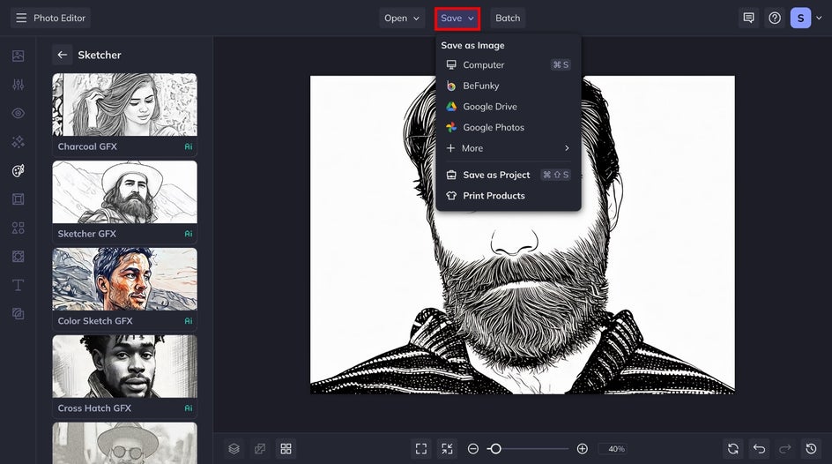This screenshot has height=464, width=832.
Task: Open the hamburger menu next to Photo Editor
Action: pyautogui.click(x=21, y=18)
